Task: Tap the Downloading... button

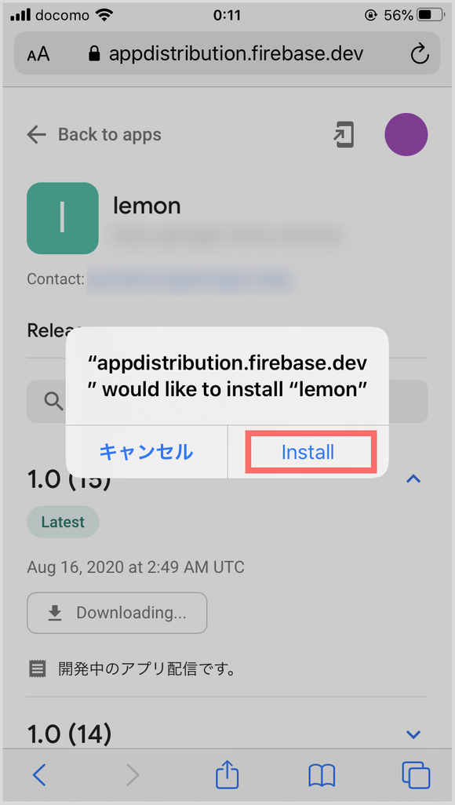Action: tap(117, 613)
